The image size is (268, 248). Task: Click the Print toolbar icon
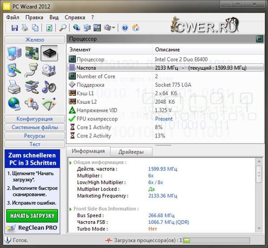[x=25, y=28]
